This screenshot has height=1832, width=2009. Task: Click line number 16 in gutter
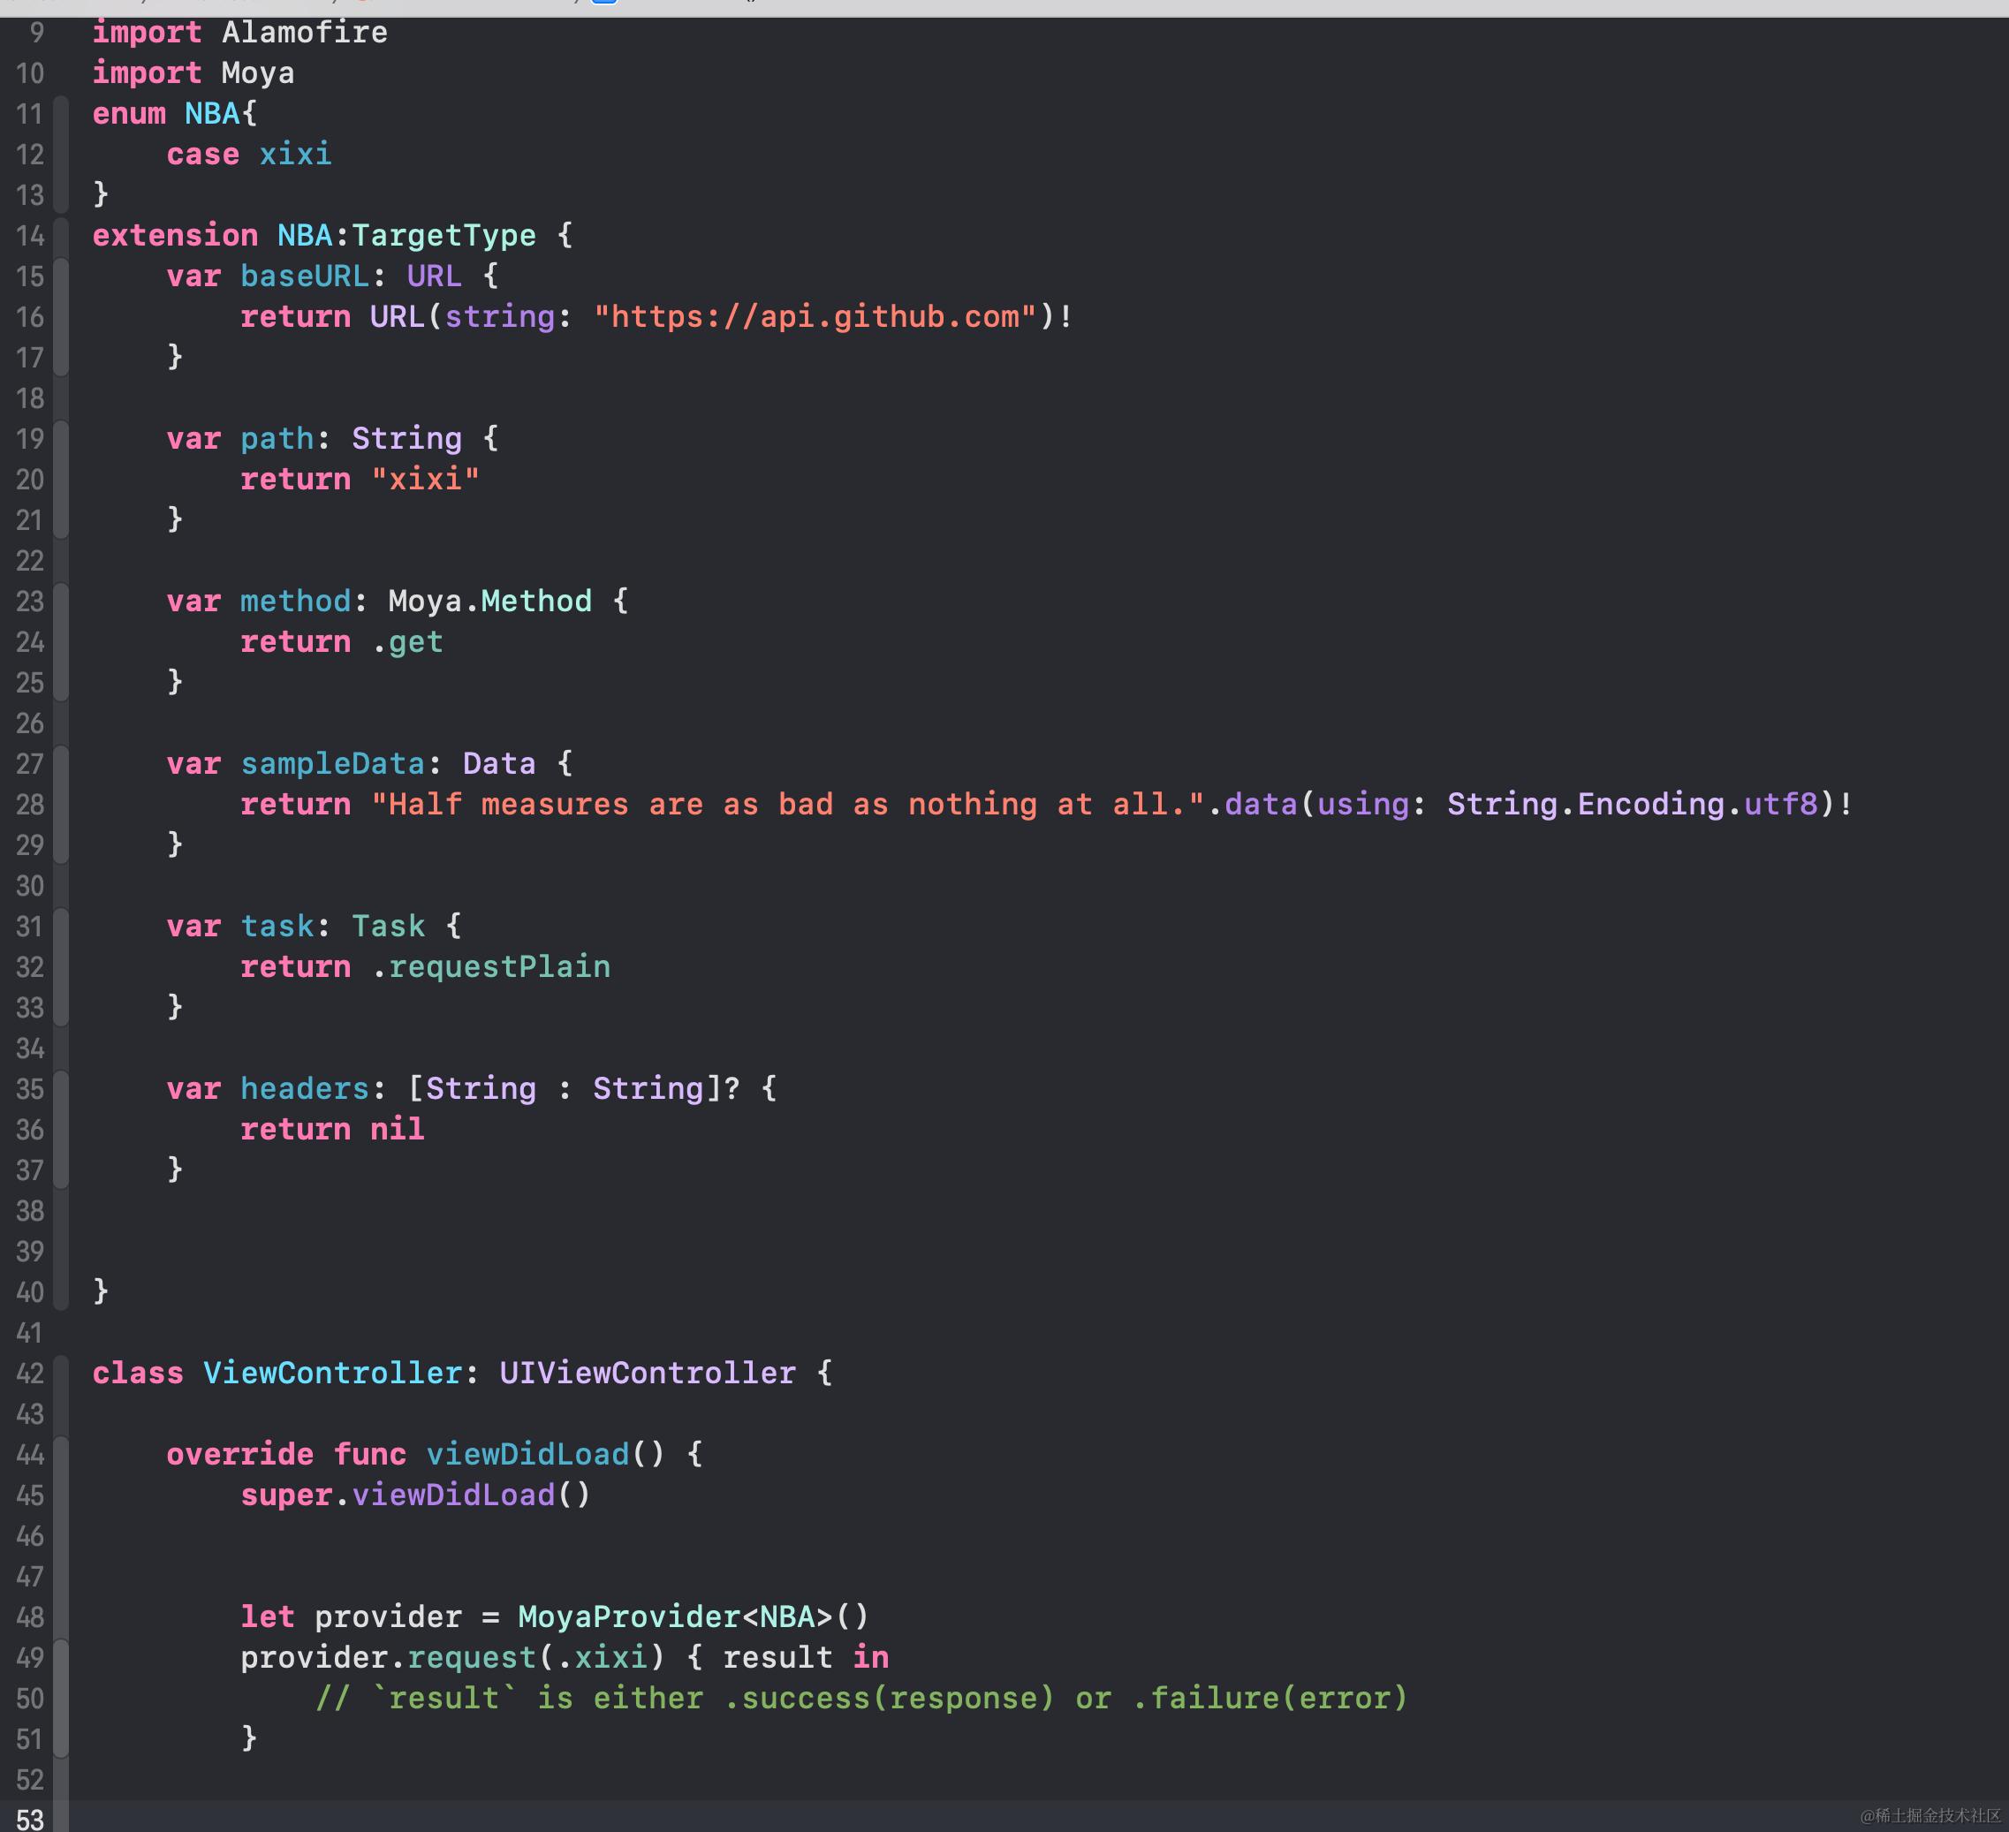30,317
